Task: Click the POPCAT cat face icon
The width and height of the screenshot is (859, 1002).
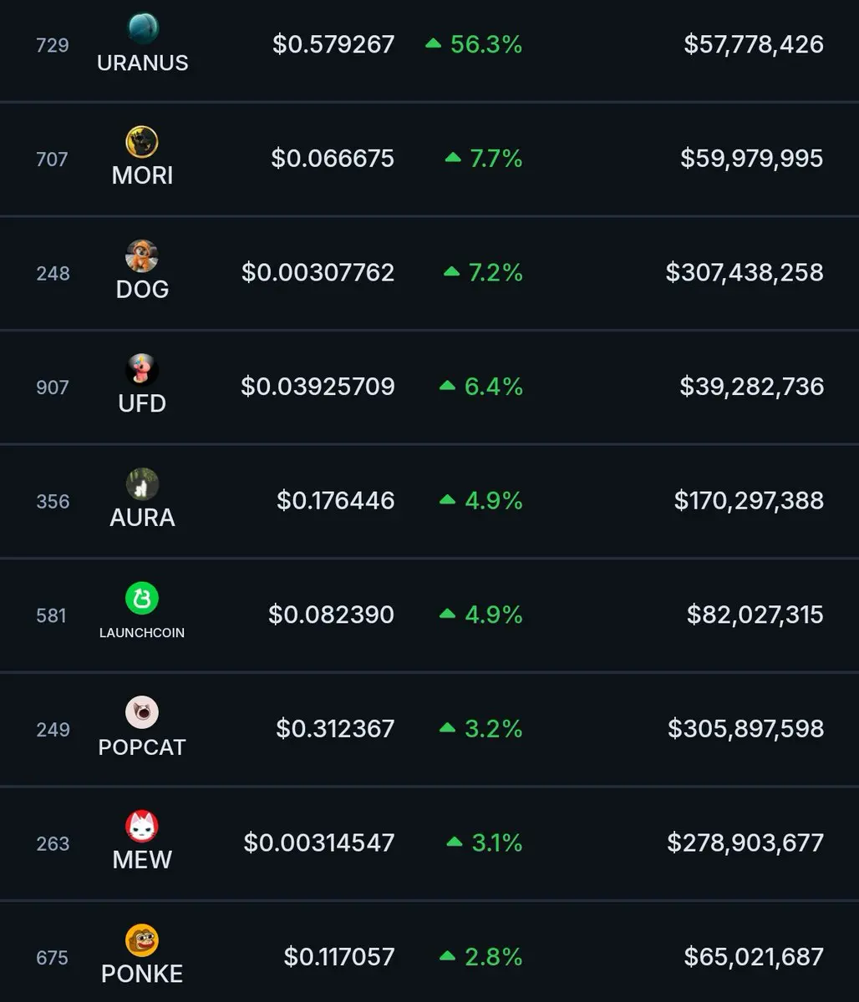Action: coord(142,712)
